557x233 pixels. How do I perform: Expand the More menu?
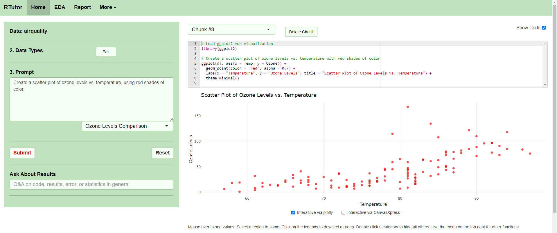107,7
